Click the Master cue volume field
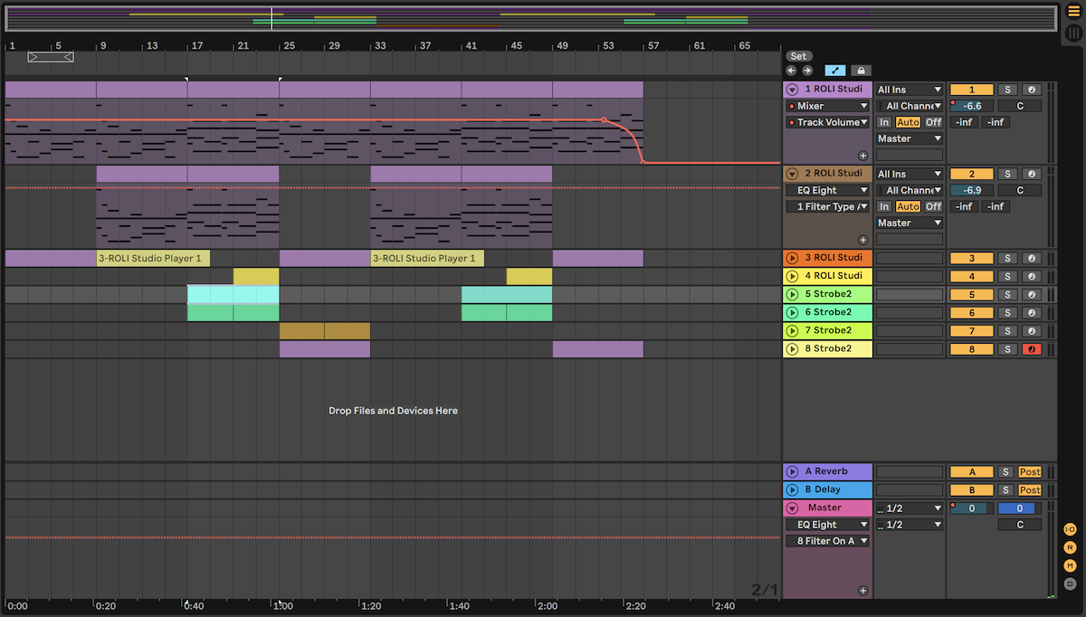This screenshot has width=1086, height=617. point(1020,508)
